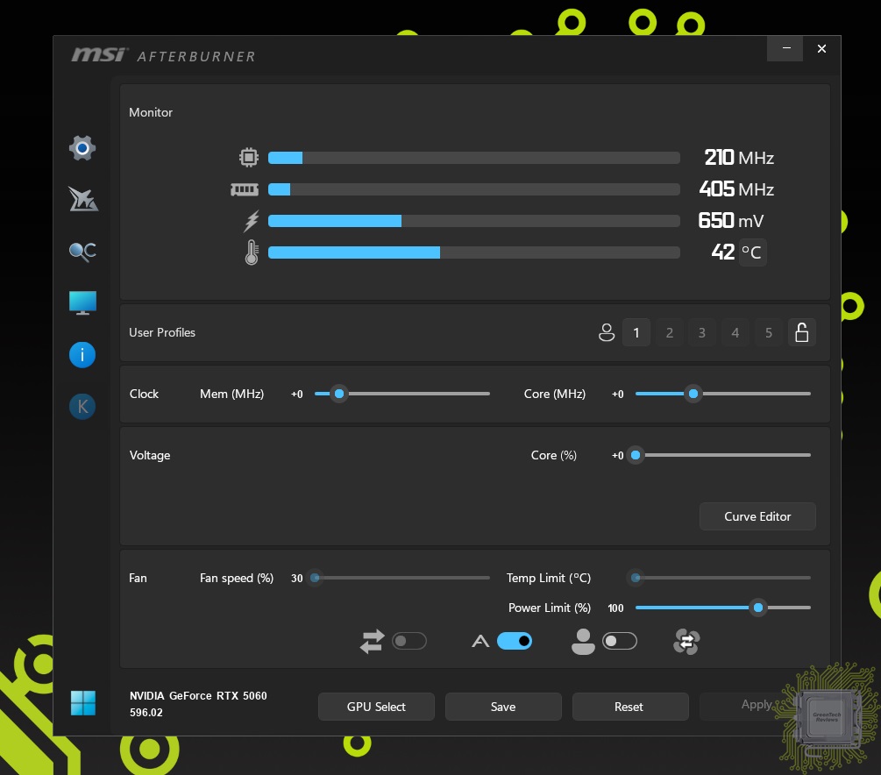The height and width of the screenshot is (775, 881).
Task: Open the Curve Editor
Action: click(757, 516)
